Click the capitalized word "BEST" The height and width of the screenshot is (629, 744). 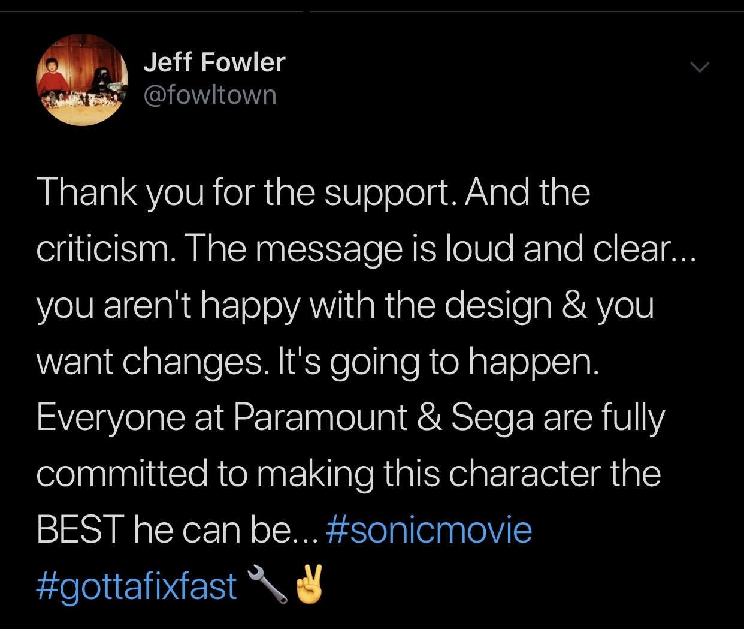[x=80, y=530]
